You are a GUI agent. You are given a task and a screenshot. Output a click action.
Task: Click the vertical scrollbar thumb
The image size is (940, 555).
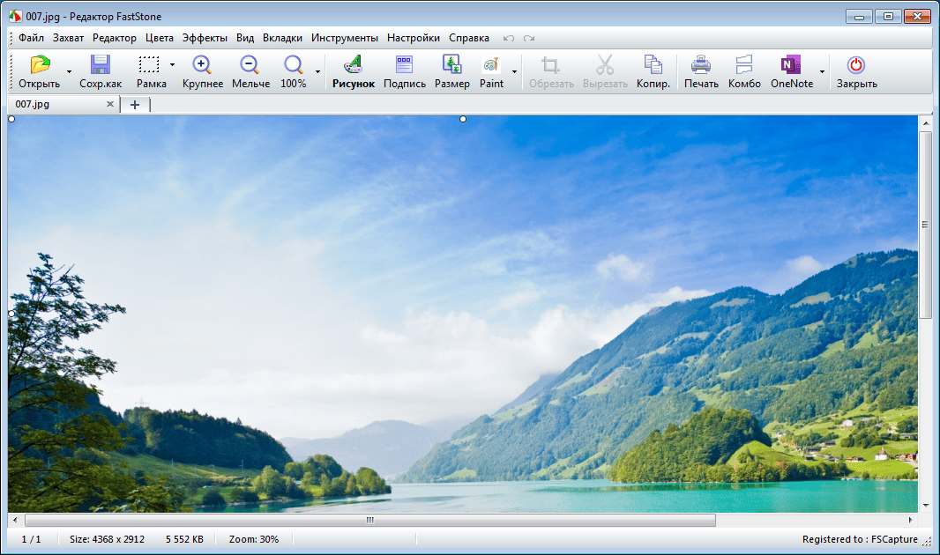click(925, 225)
